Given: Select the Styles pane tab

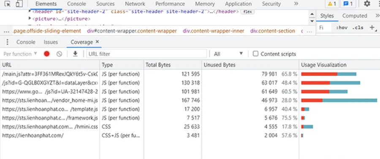Looking at the screenshot, I should point(327,16).
